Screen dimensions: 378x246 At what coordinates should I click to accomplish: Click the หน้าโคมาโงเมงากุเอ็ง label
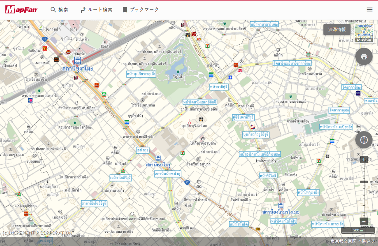[x=327, y=224]
